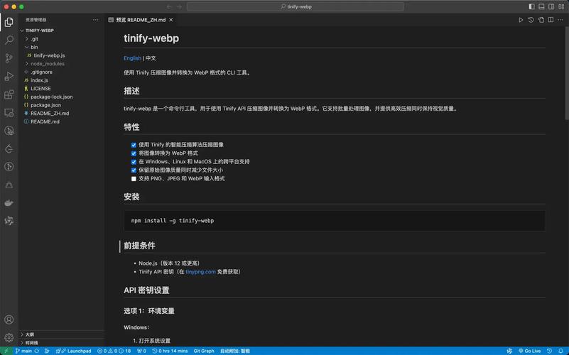This screenshot has width=569, height=355.
Task: Open the Accounts icon in activity bar
Action: [9, 319]
